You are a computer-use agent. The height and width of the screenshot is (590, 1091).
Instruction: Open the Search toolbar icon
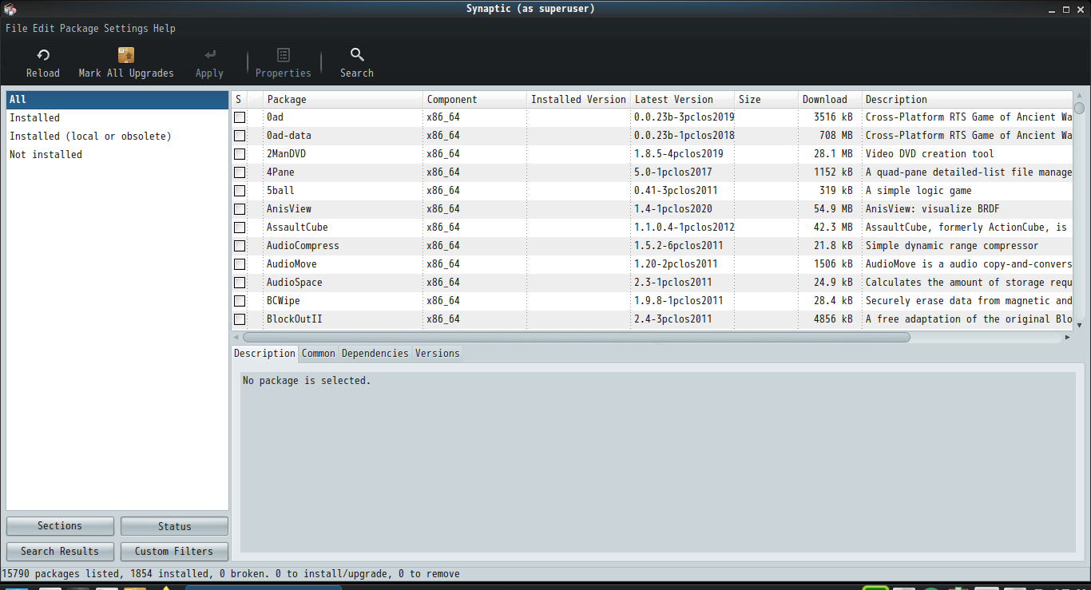[x=357, y=55]
